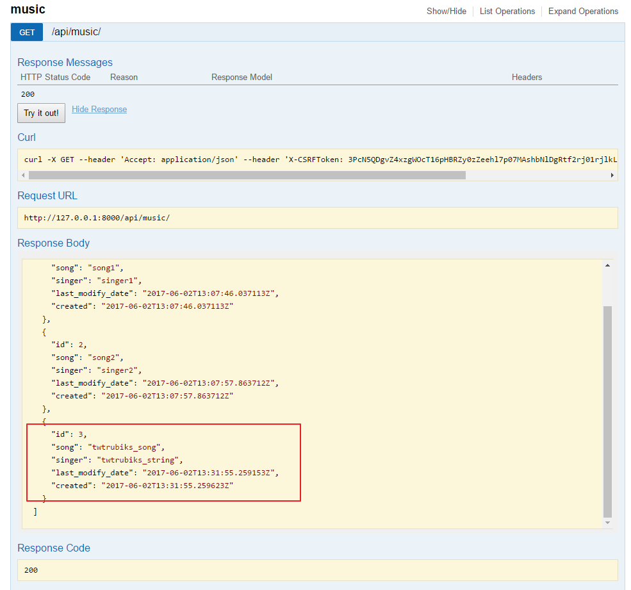
Task: Click the curl command text
Action: coord(320,160)
